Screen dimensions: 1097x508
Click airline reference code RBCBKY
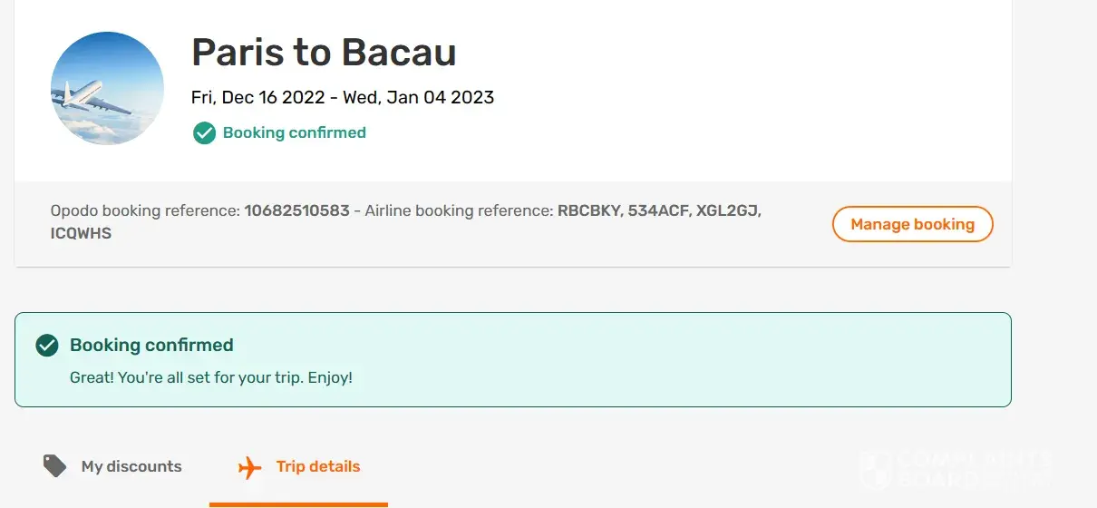[588, 211]
